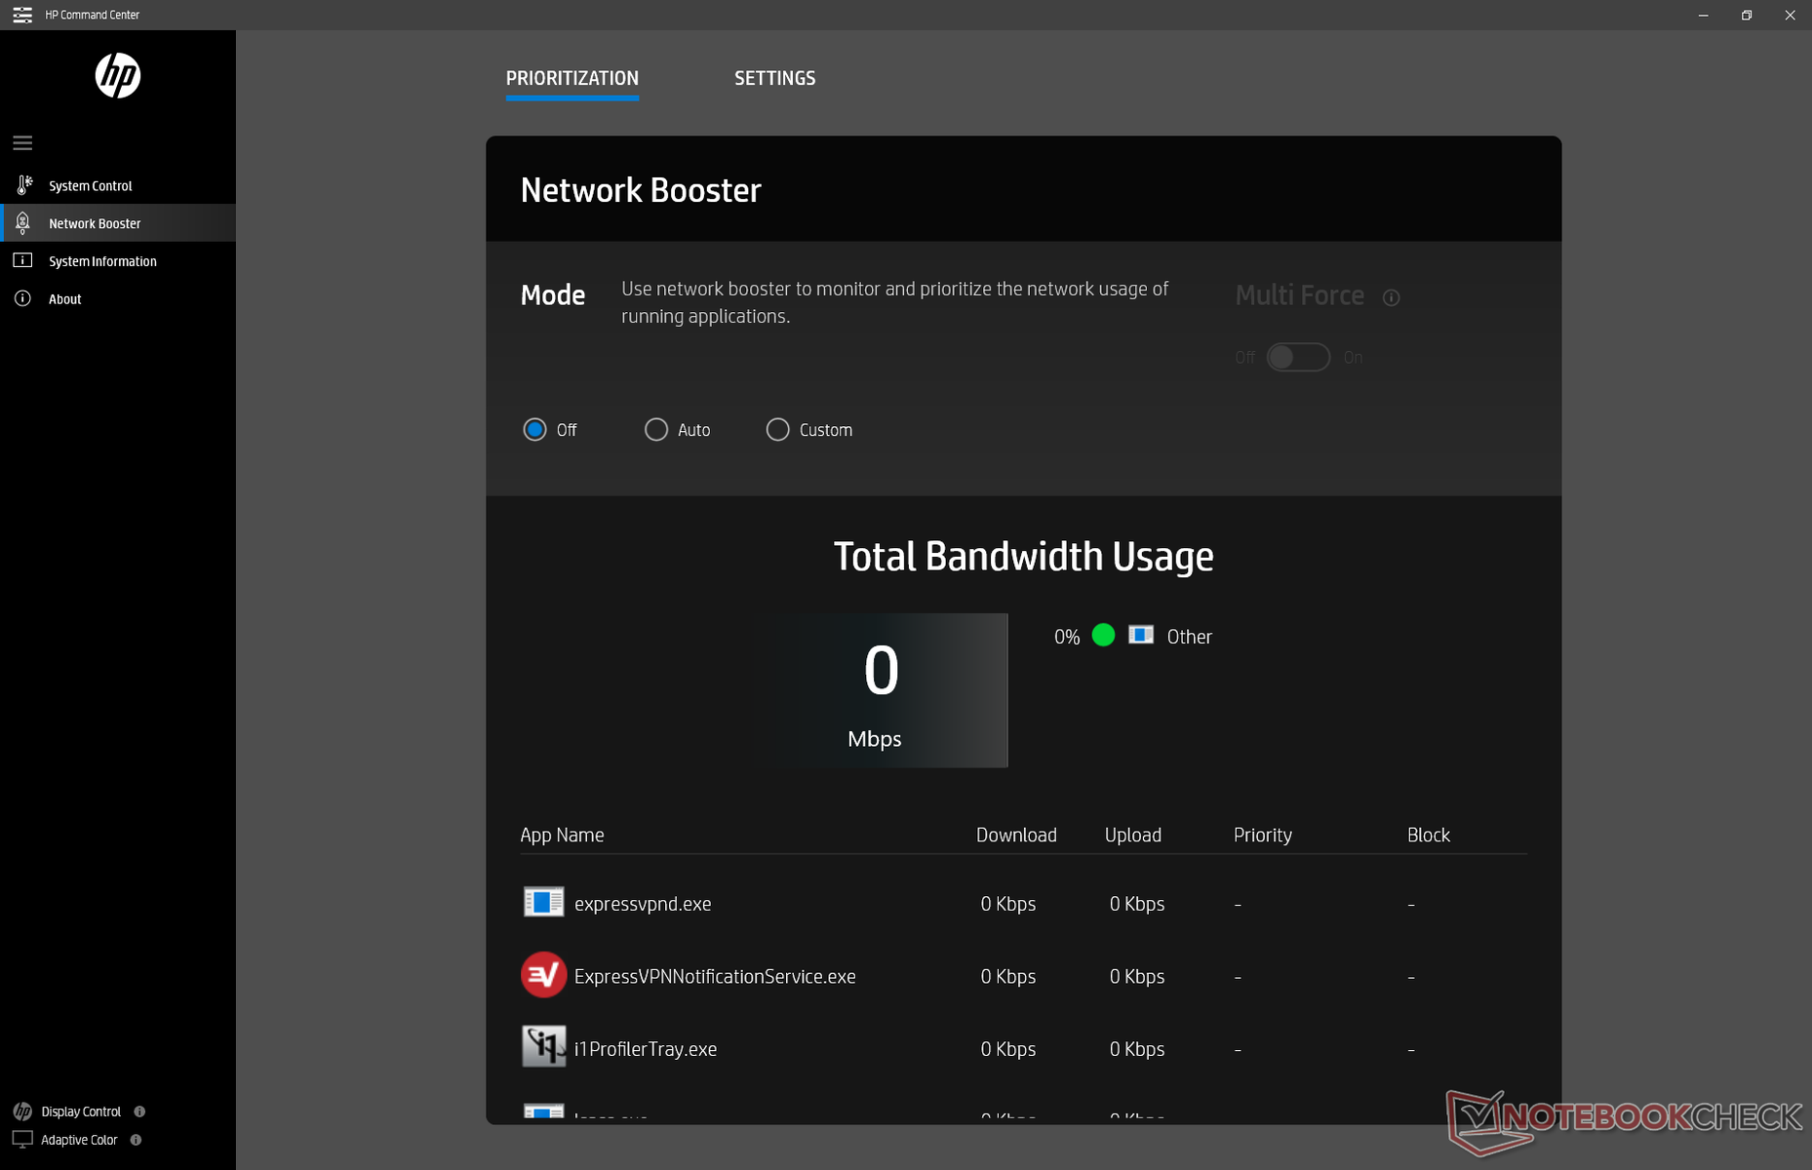This screenshot has width=1812, height=1170.
Task: Click the Display Control info icon
Action: pyautogui.click(x=139, y=1111)
